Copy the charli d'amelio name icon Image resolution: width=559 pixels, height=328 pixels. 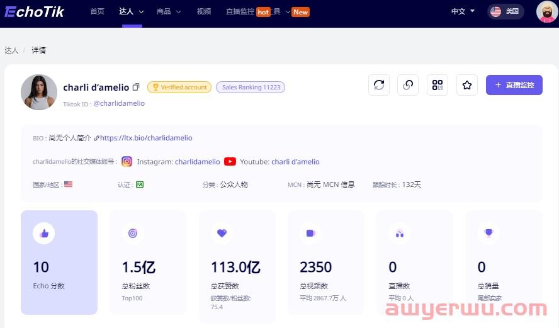(136, 87)
